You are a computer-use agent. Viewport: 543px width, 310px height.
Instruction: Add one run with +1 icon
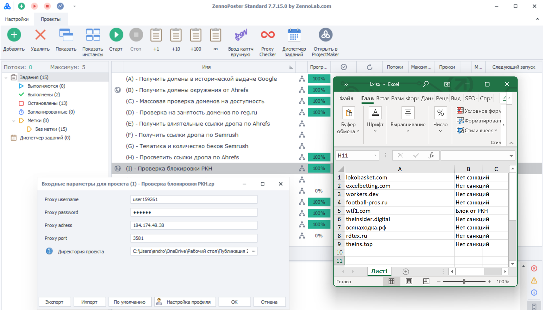(x=156, y=35)
